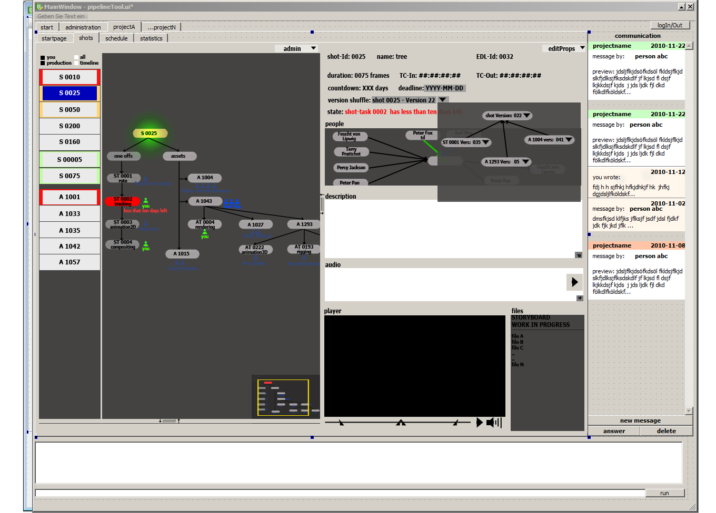Open the A 1004 asset node in graph
The image size is (716, 513).
click(x=205, y=178)
